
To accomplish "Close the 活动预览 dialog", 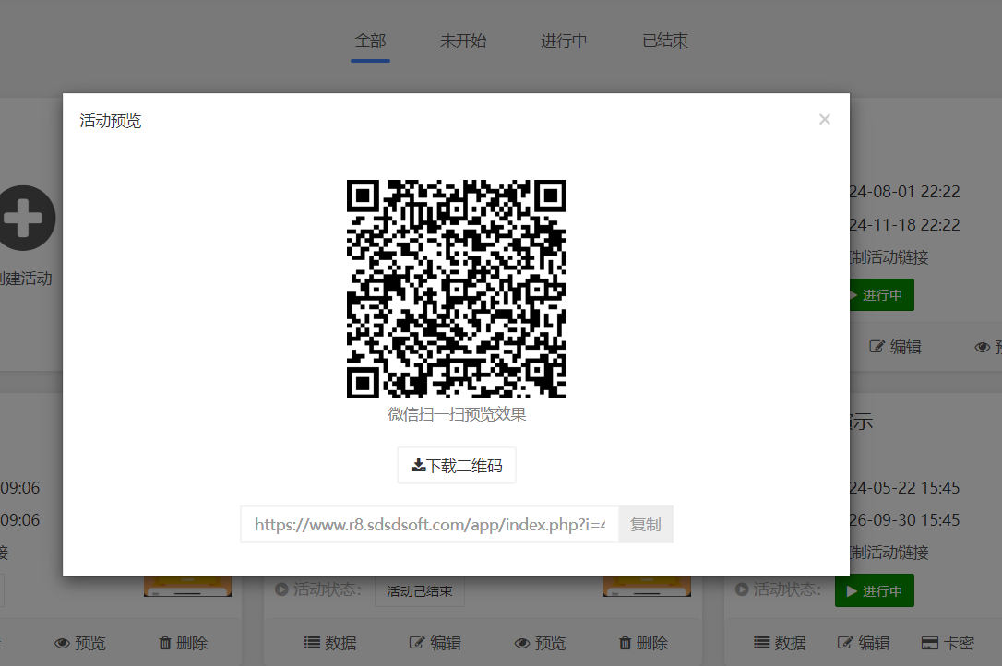I will 824,120.
